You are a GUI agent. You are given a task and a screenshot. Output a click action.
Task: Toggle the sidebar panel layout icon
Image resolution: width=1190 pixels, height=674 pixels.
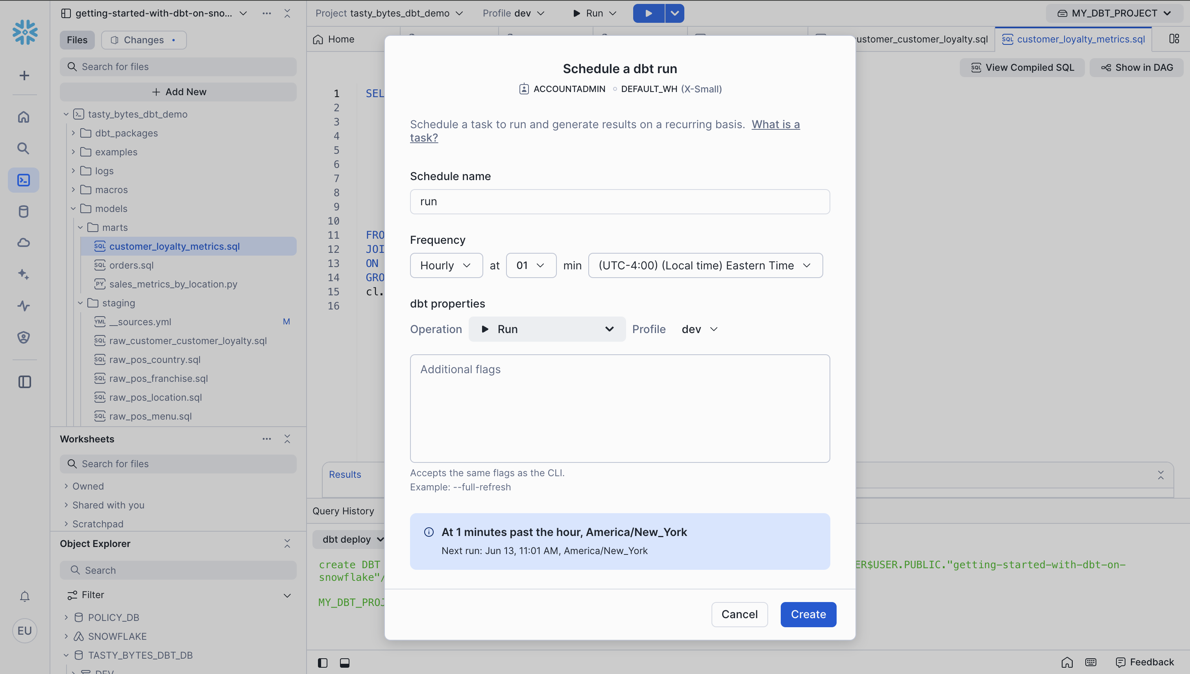[x=24, y=382]
